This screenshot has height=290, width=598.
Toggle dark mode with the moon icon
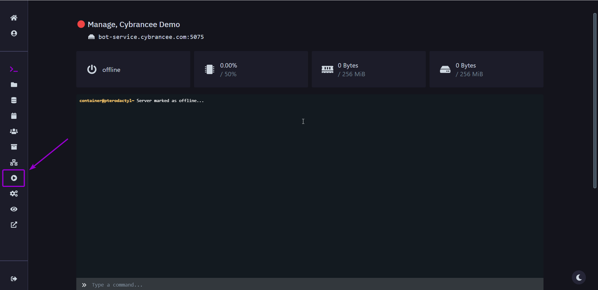point(578,277)
